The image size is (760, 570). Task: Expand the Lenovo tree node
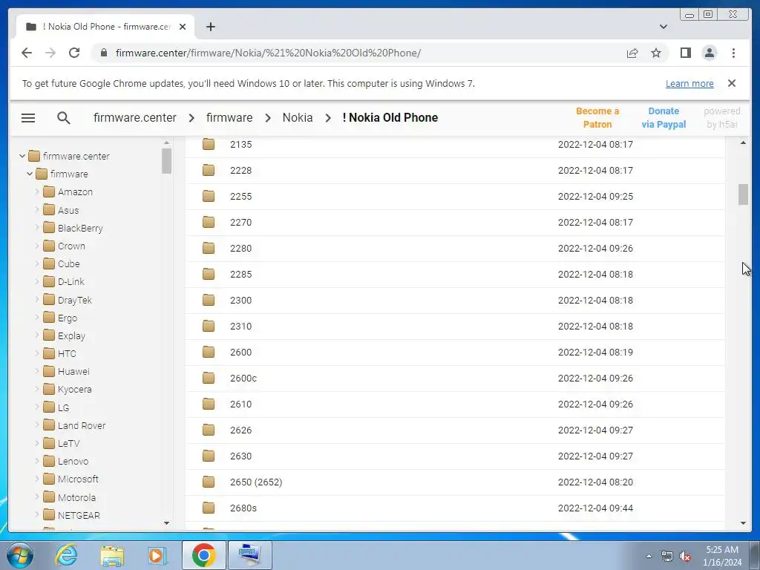coord(37,461)
